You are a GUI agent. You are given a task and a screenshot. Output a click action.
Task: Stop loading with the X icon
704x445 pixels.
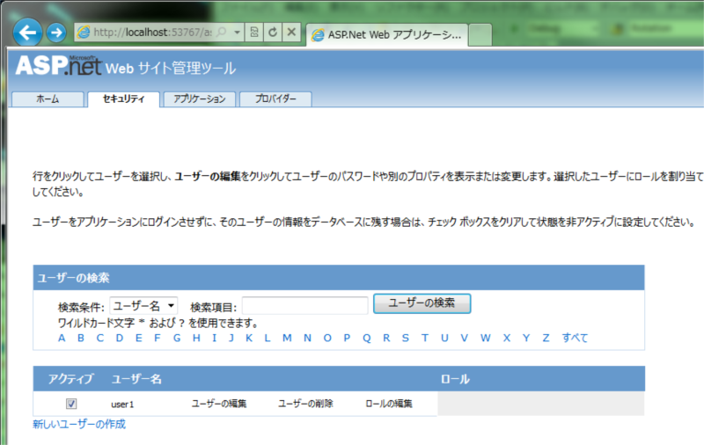click(x=291, y=33)
